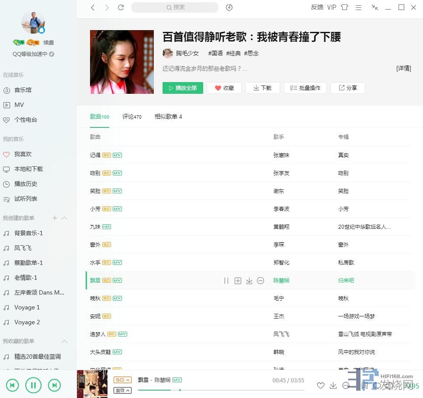The image size is (423, 398).
Task: Switch to mini mode using the shrink icon
Action: pos(374,7)
